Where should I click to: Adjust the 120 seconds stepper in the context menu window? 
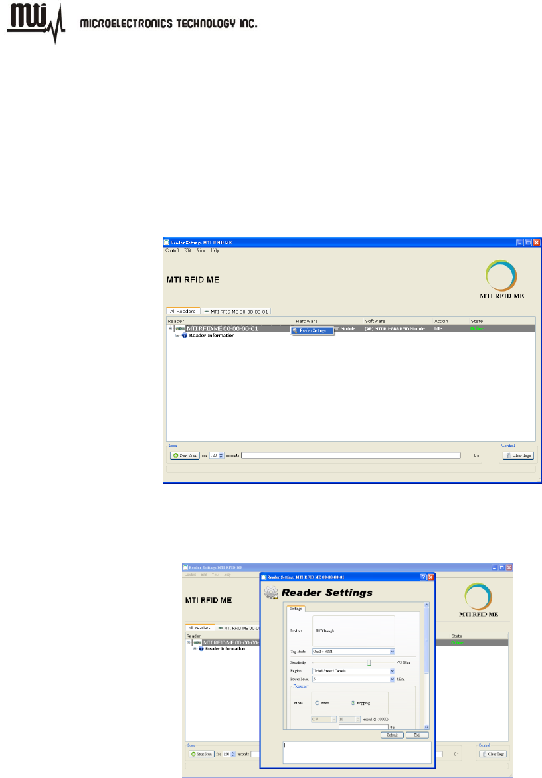click(x=221, y=456)
